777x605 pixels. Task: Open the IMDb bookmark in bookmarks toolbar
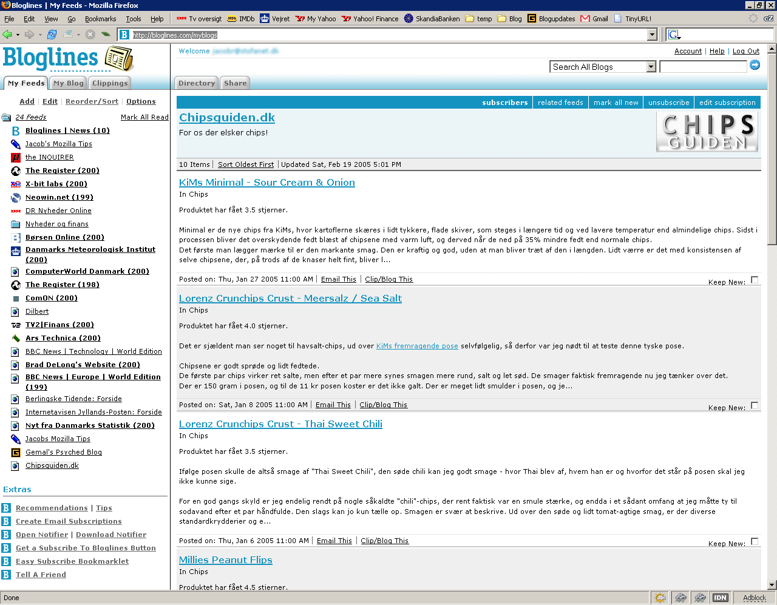point(241,19)
